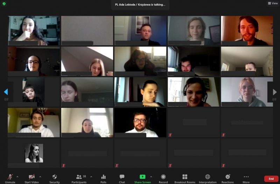Start Video camera icon
Image resolution: width=280 pixels, height=184 pixels.
(31, 177)
